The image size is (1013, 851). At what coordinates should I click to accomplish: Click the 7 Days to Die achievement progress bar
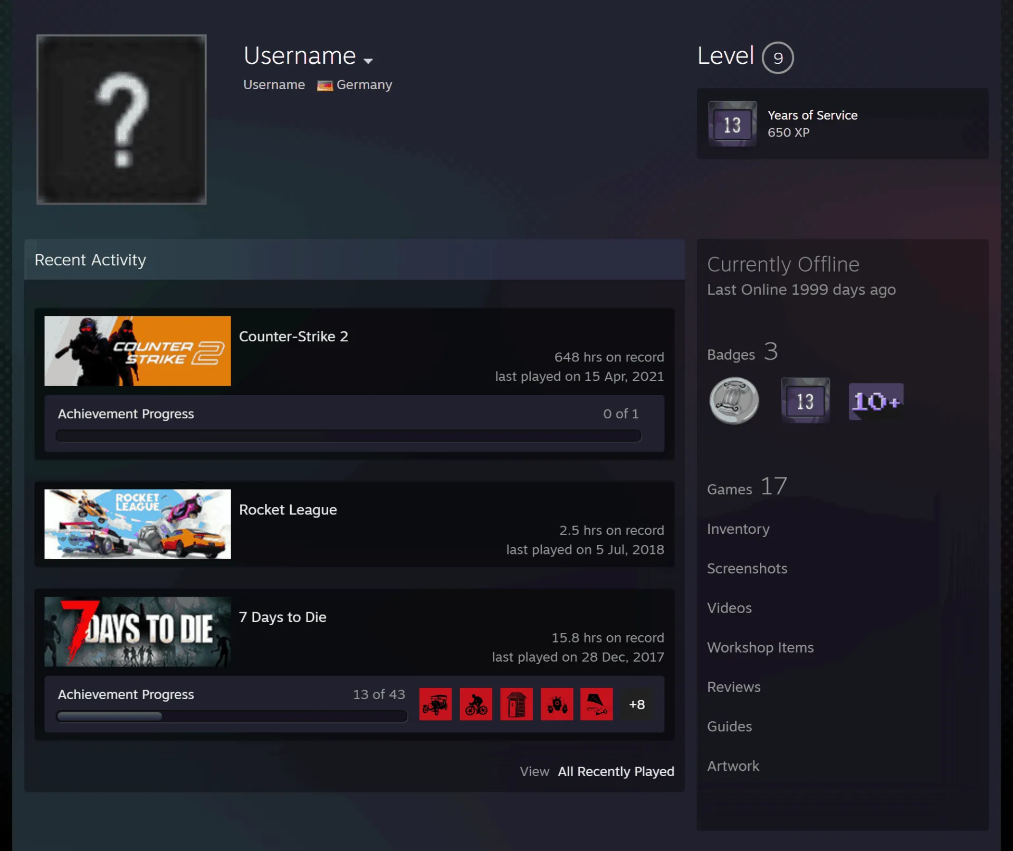pos(232,716)
